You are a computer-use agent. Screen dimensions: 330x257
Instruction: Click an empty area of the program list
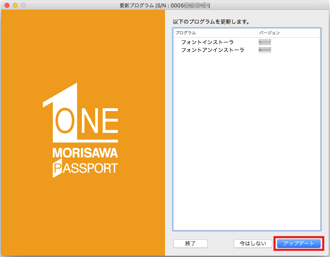click(246, 143)
